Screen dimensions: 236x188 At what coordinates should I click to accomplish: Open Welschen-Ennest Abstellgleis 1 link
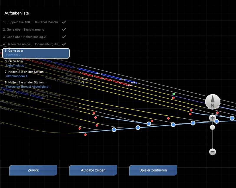coord(28,87)
